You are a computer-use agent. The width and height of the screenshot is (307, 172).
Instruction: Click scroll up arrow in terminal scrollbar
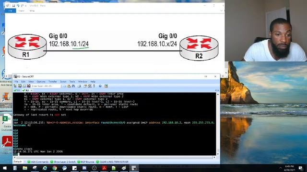[x=218, y=95]
